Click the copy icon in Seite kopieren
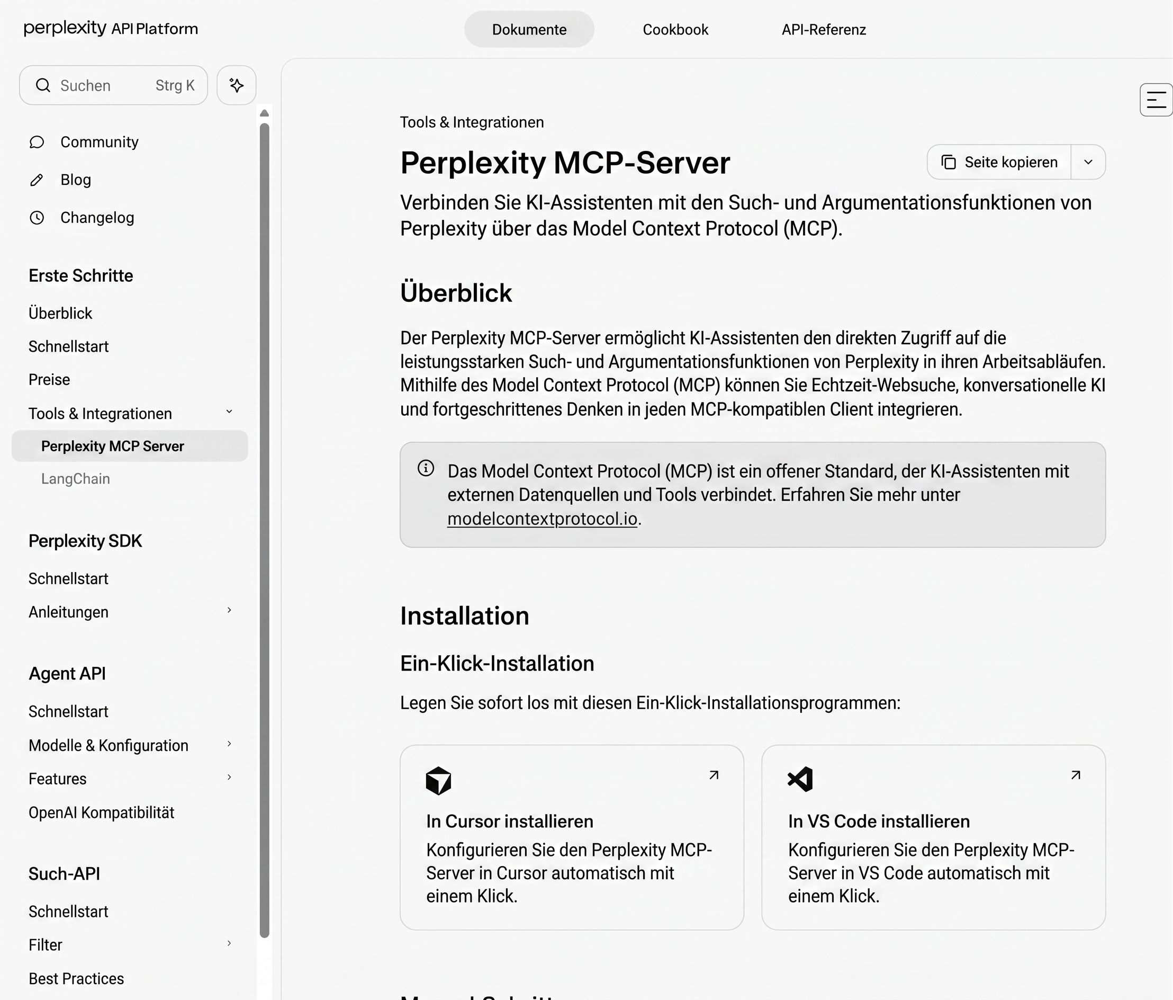1173x1000 pixels. (949, 163)
